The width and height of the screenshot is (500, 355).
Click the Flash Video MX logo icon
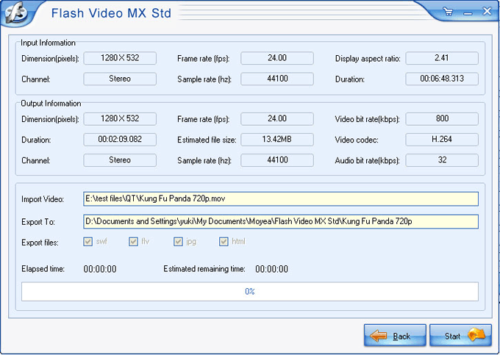click(15, 12)
